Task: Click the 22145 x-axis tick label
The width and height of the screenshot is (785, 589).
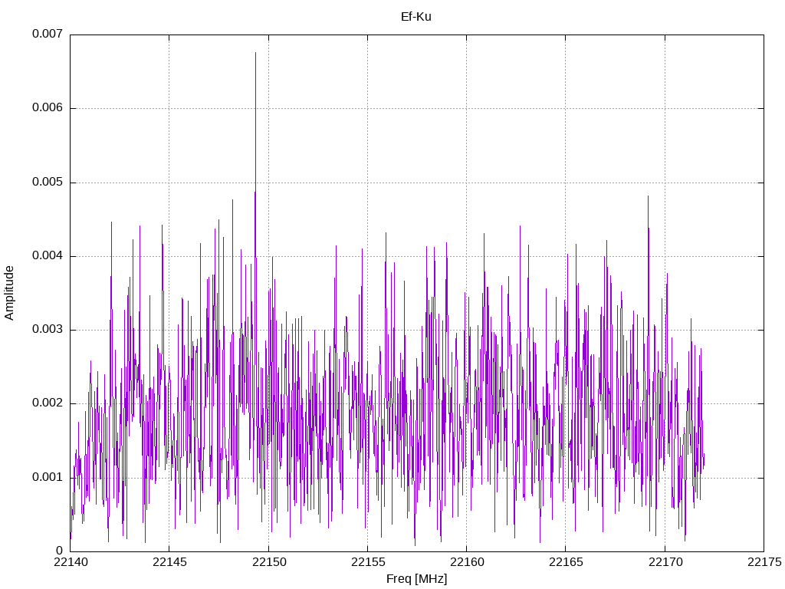Action: pyautogui.click(x=169, y=562)
